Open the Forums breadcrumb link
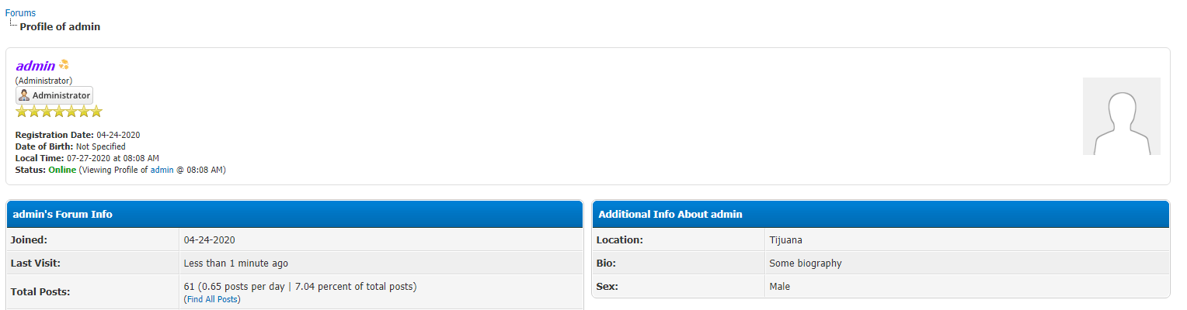Image resolution: width=1187 pixels, height=310 pixels. [20, 13]
